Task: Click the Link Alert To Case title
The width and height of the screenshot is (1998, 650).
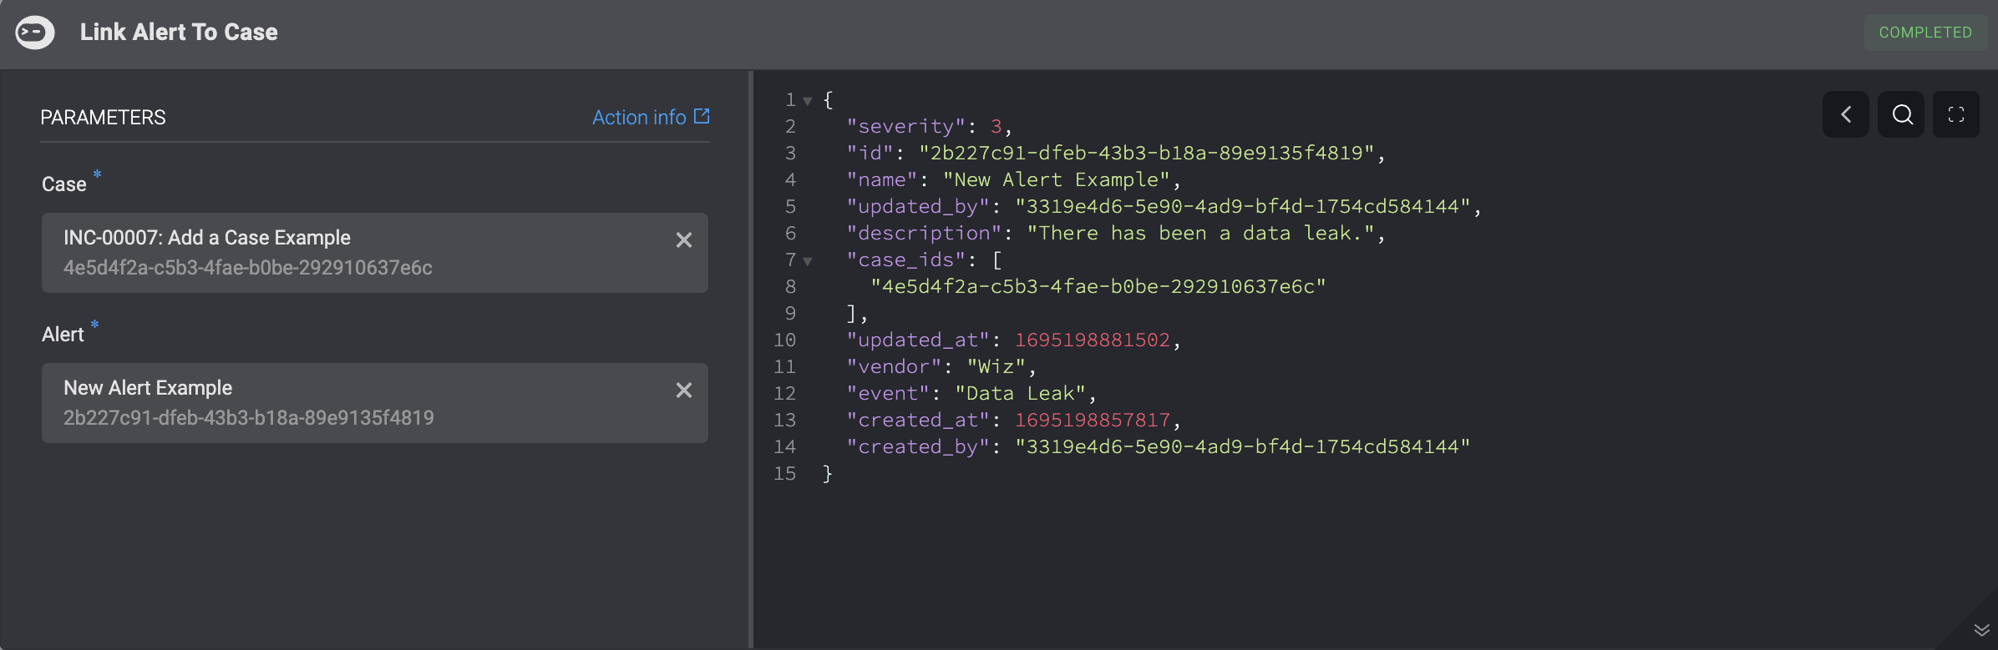Action: pyautogui.click(x=179, y=33)
